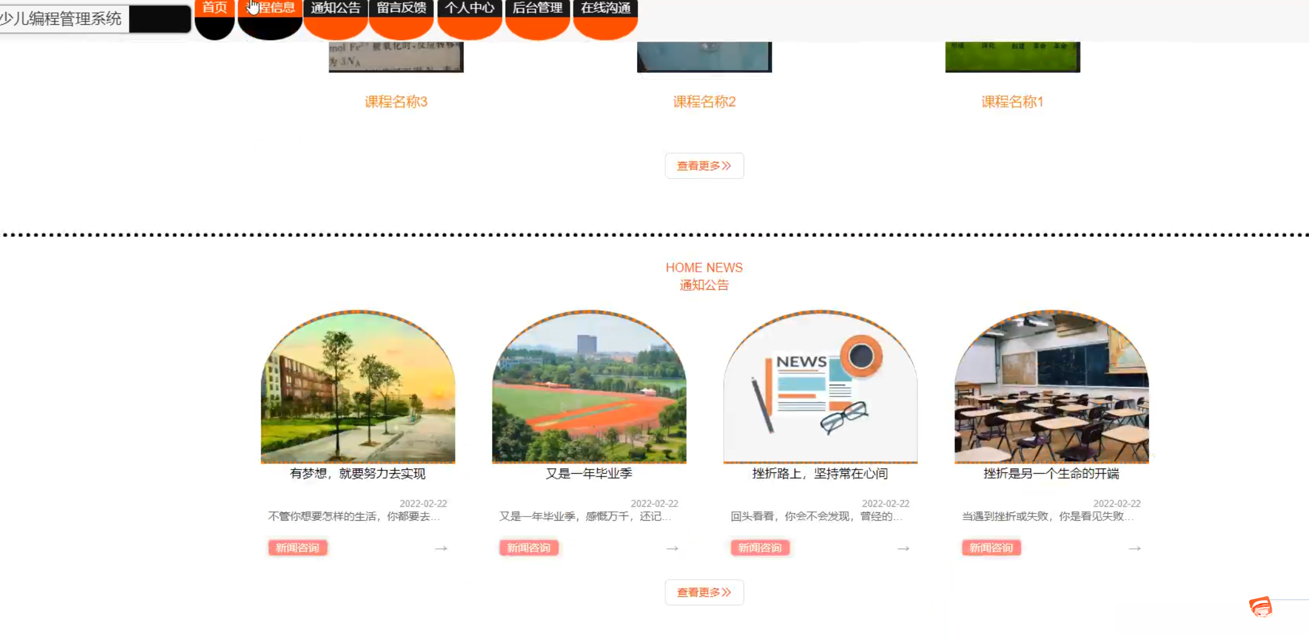The height and width of the screenshot is (641, 1309).
Task: Open the 课程名称3 course link
Action: 395,102
